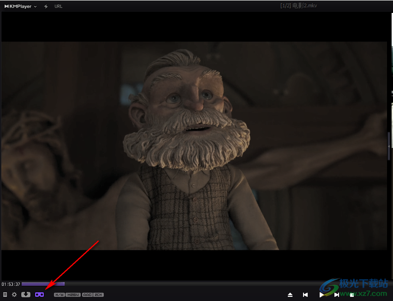Click the play button
The height and width of the screenshot is (301, 393).
point(322,295)
